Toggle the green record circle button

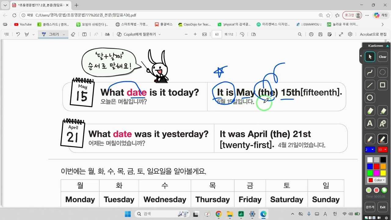384,190
